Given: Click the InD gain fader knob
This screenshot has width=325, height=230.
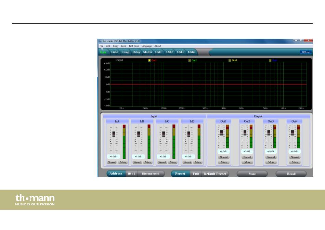Looking at the screenshot, I should pyautogui.click(x=188, y=134).
